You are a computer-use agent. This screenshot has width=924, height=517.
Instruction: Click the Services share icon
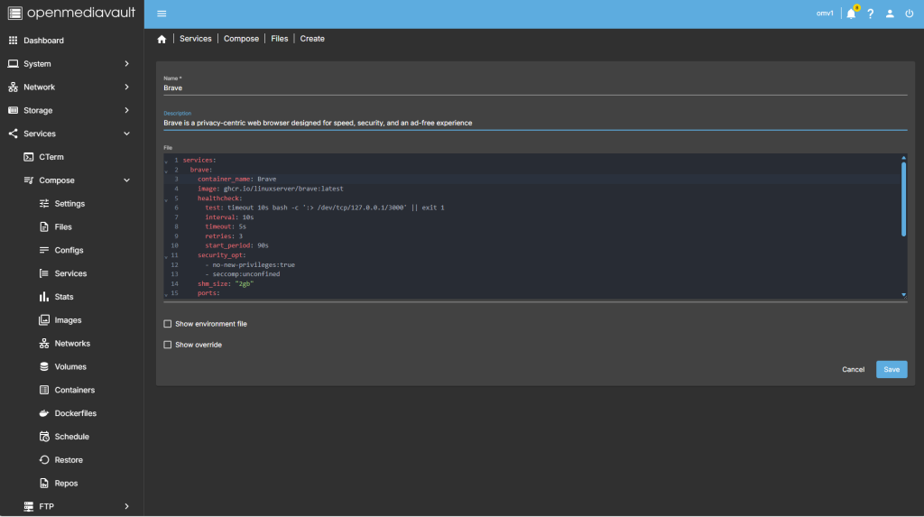pos(13,134)
